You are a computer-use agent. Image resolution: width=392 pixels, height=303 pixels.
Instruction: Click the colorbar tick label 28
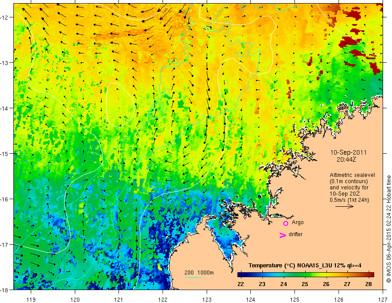368,284
